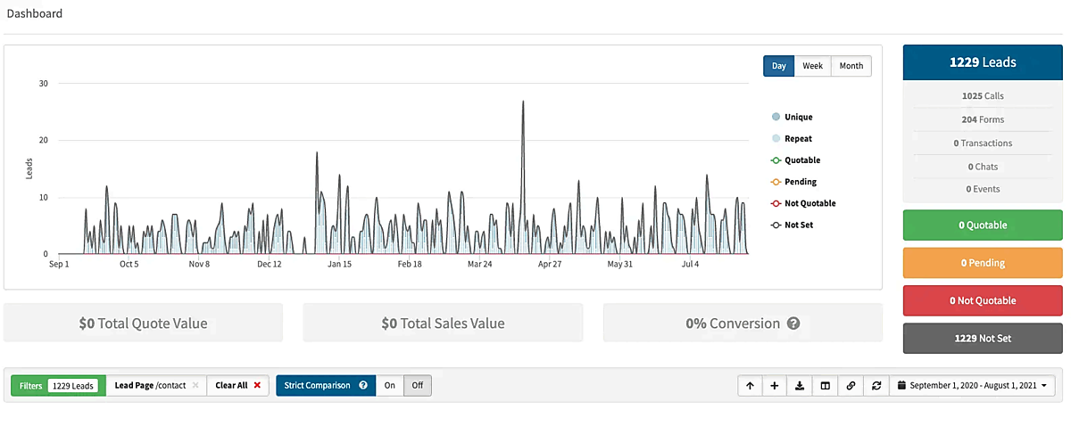Open the columns layout icon
Viewport: 1071px width, 426px height.
point(826,386)
